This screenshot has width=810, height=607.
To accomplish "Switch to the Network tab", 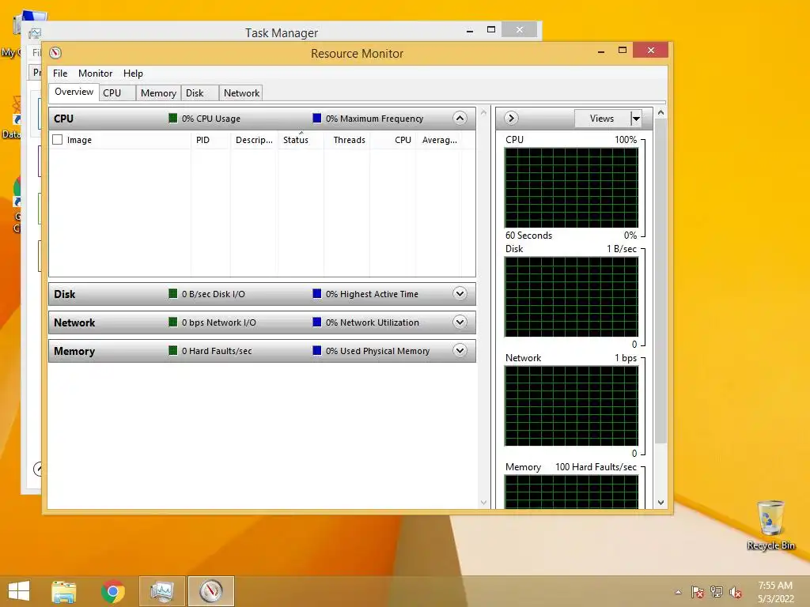I will pos(241,93).
